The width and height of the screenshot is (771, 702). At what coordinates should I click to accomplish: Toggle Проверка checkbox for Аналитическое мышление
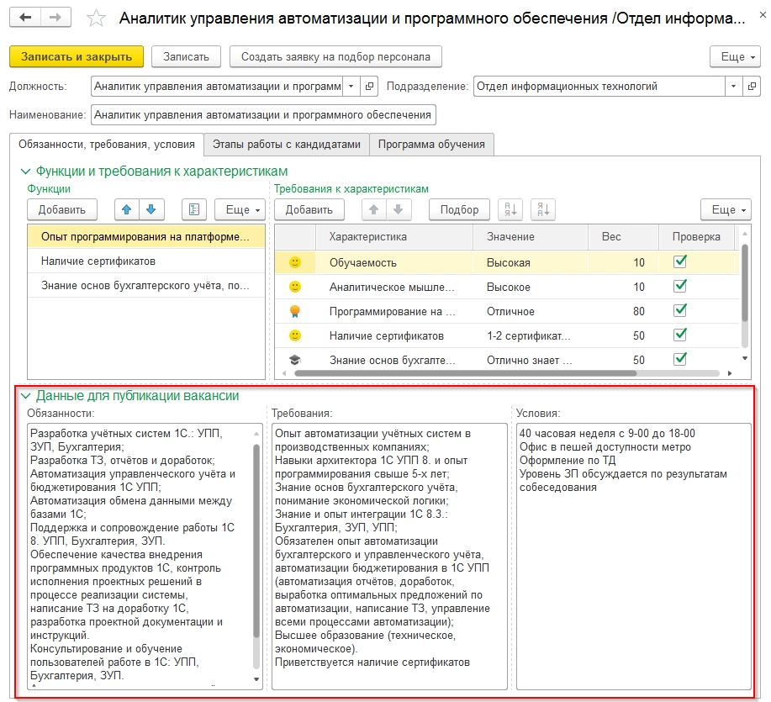click(x=680, y=286)
